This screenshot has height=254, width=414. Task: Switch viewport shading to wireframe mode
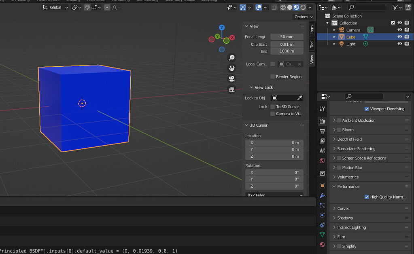(283, 7)
